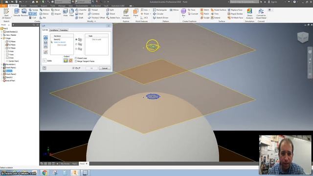The image size is (313, 176).
Task: Choose the Sweep tool
Action: click(33, 10)
